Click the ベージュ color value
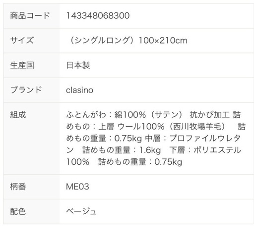This screenshot has height=236, width=254. tap(81, 212)
